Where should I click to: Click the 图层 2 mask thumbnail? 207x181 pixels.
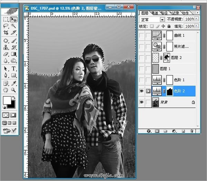pyautogui.click(x=167, y=58)
